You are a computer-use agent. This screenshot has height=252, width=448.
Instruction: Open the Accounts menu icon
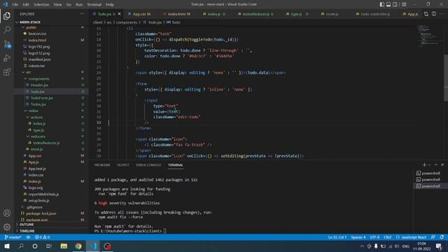click(7, 213)
